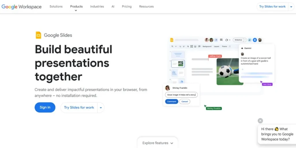This screenshot has height=148, width=296.
Task: Expand the Products menu chevron
Action: pos(76,10)
